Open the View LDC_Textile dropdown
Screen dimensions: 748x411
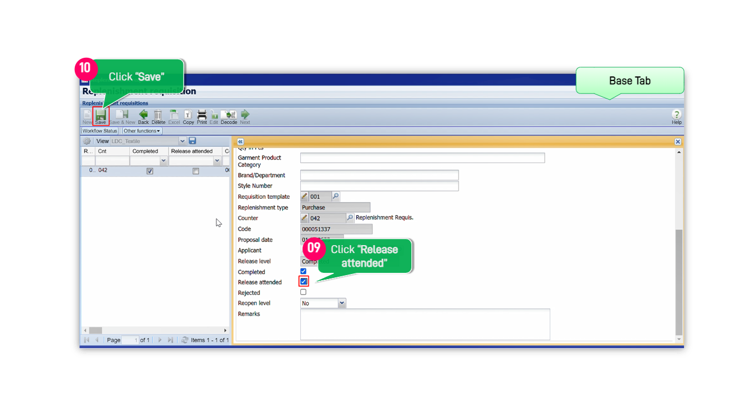click(182, 141)
